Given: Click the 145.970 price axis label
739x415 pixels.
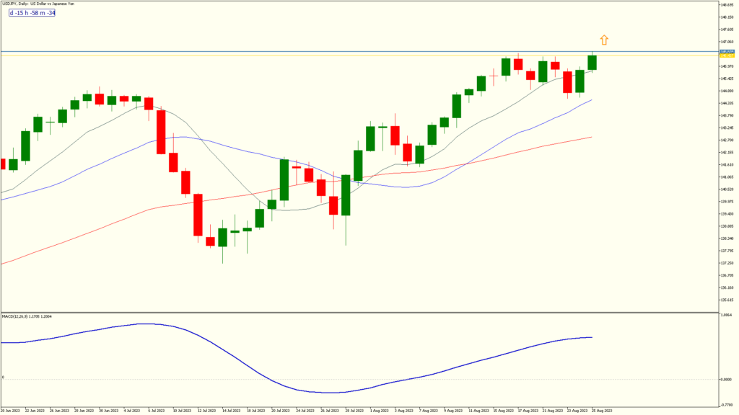Looking at the screenshot, I should [725, 66].
